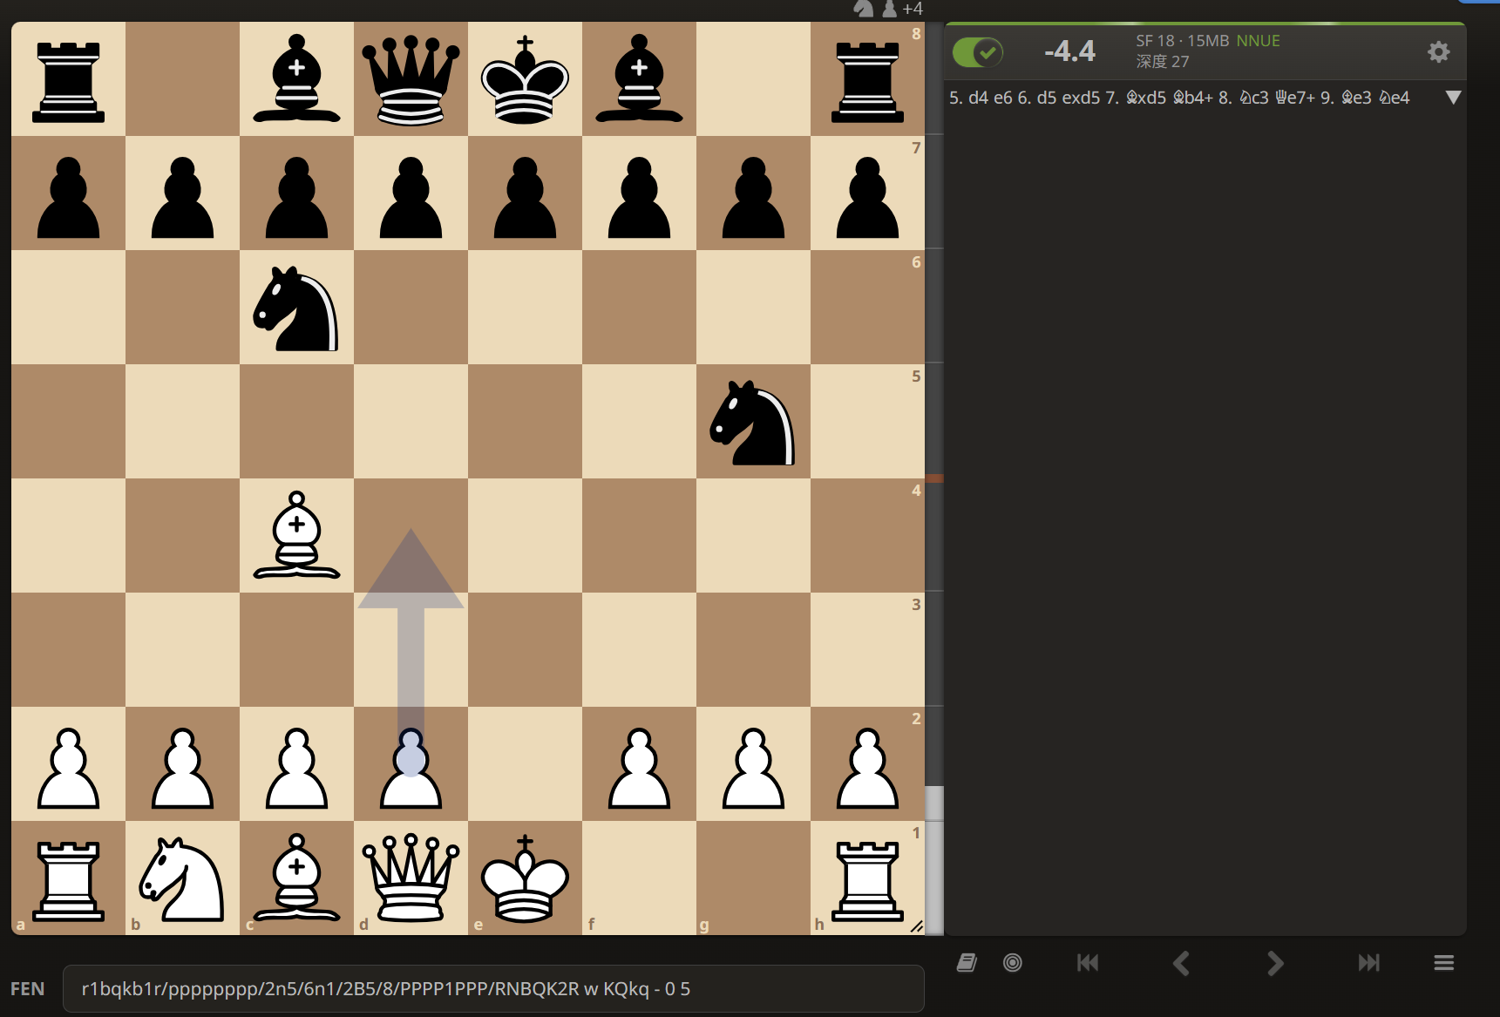Screen dimensions: 1500x1017
Task: Select the white bishop on c1
Action: pyautogui.click(x=296, y=878)
